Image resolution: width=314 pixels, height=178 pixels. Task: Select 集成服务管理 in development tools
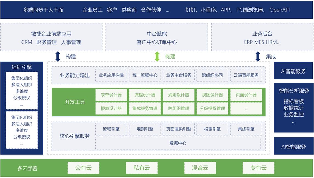[x=145, y=108]
